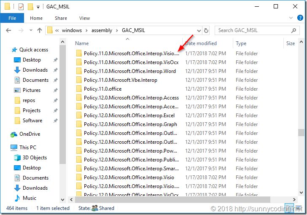The width and height of the screenshot is (307, 215).
Task: Select OneDrive in navigation pane
Action: tap(30, 134)
